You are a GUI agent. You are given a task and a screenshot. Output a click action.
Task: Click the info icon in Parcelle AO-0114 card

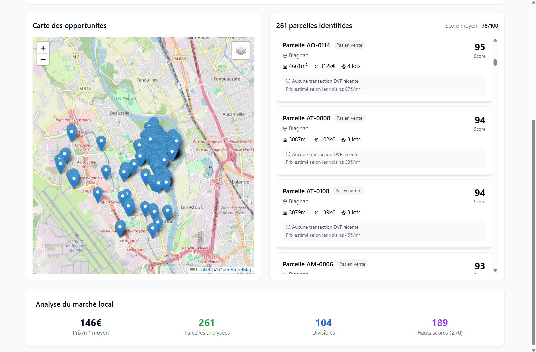(x=288, y=81)
